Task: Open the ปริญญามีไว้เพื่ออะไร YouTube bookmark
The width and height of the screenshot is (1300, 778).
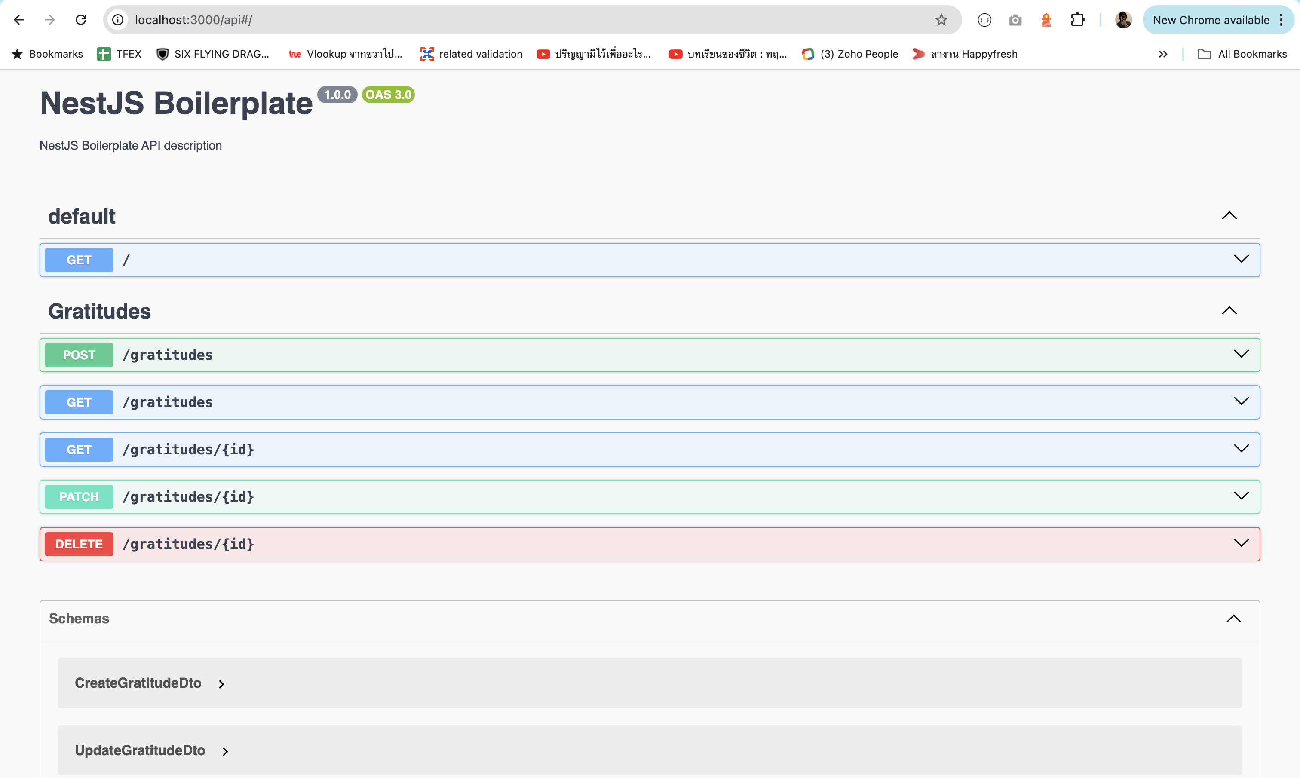Action: (593, 54)
